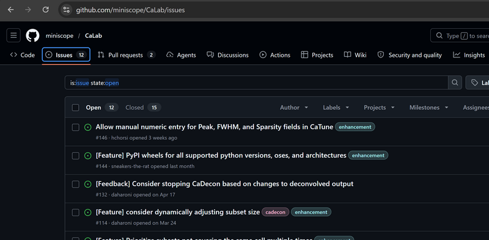Screen dimensions: 489x240
Task: Click the Labels button beside search filter
Action: click(x=477, y=82)
